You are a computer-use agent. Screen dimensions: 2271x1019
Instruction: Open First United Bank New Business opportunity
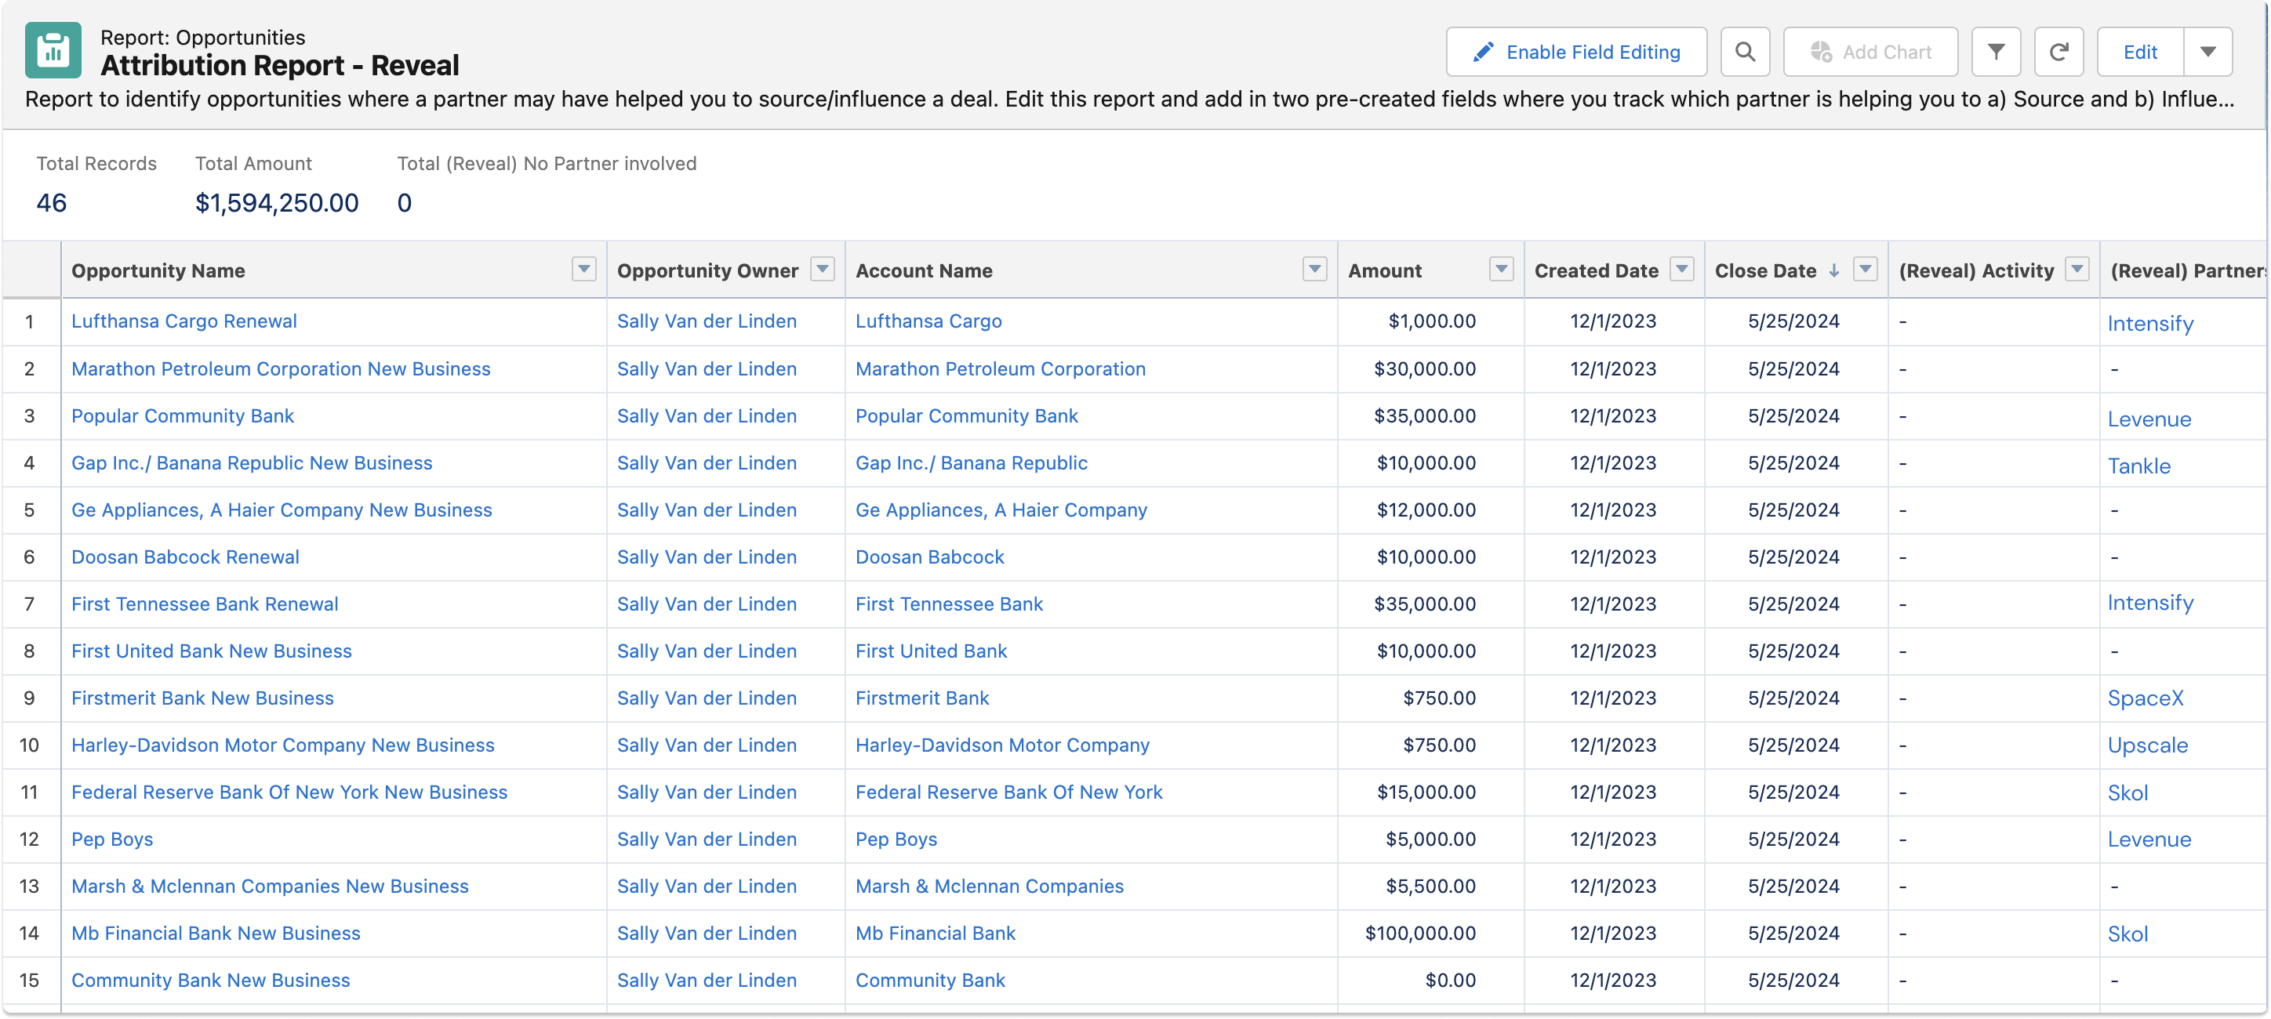point(212,651)
